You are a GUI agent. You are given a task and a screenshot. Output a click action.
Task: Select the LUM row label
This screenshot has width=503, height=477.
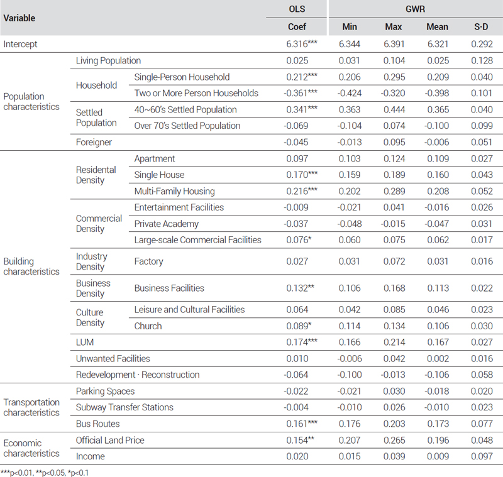(x=85, y=342)
